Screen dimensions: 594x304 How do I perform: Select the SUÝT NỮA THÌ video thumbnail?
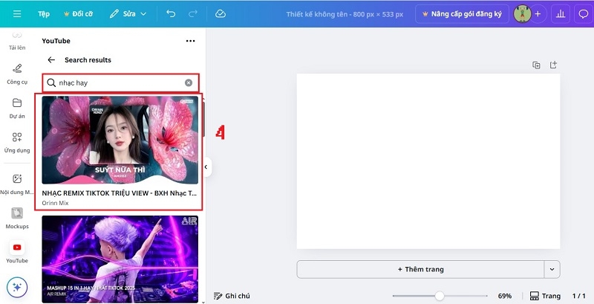[120, 140]
